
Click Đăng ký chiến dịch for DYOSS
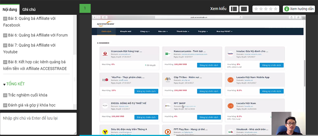click(x=146, y=117)
